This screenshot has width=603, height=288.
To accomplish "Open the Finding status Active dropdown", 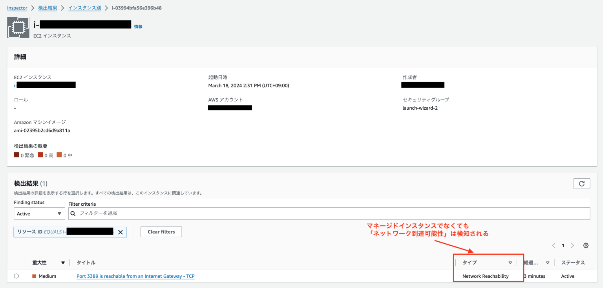I will [x=39, y=214].
